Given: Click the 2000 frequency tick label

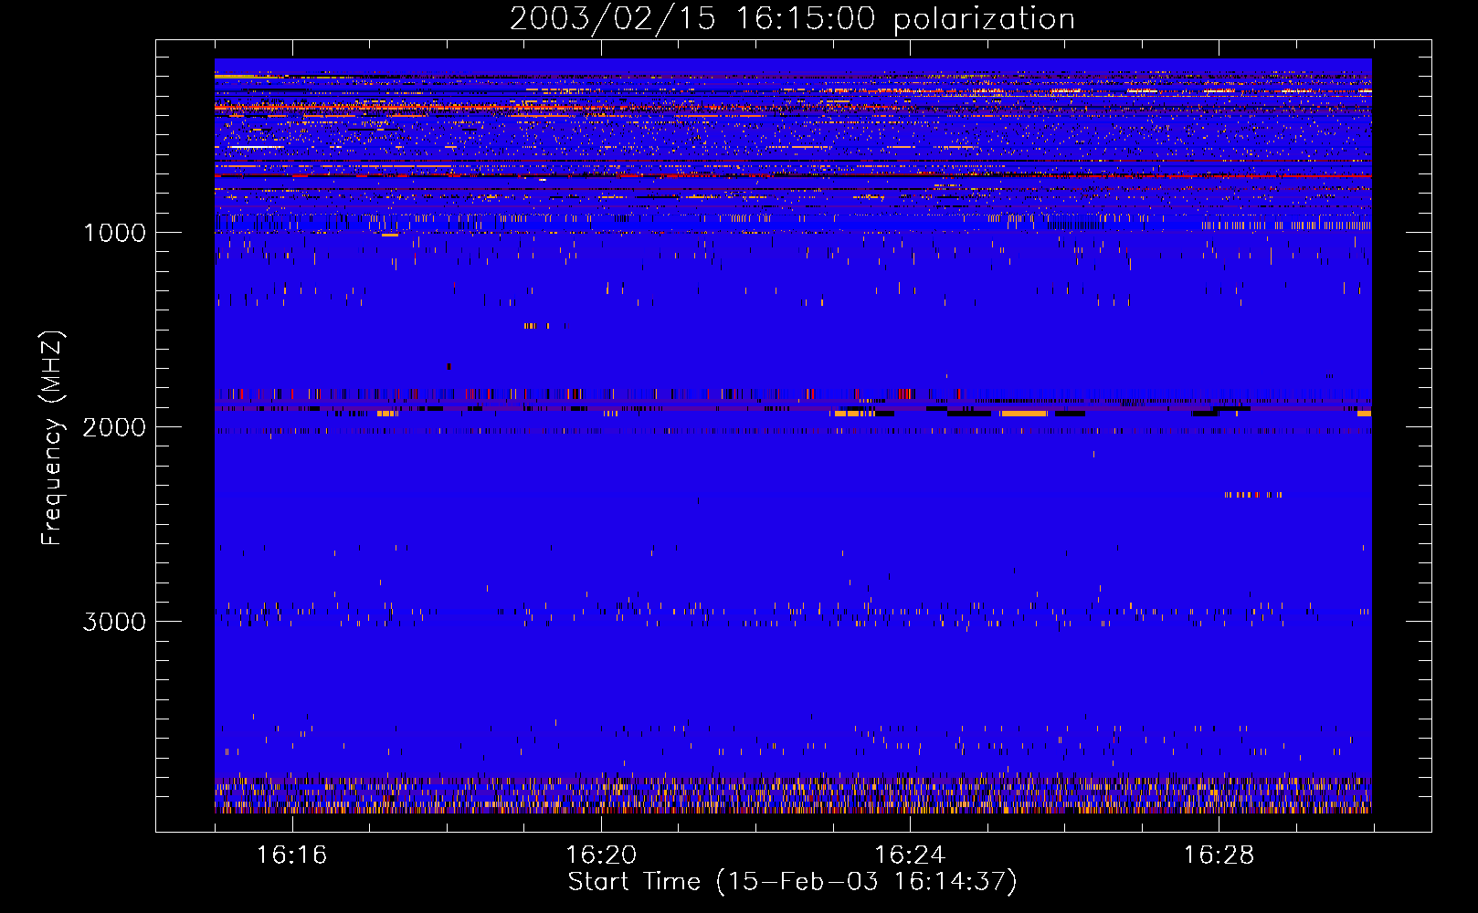Looking at the screenshot, I should [x=114, y=427].
